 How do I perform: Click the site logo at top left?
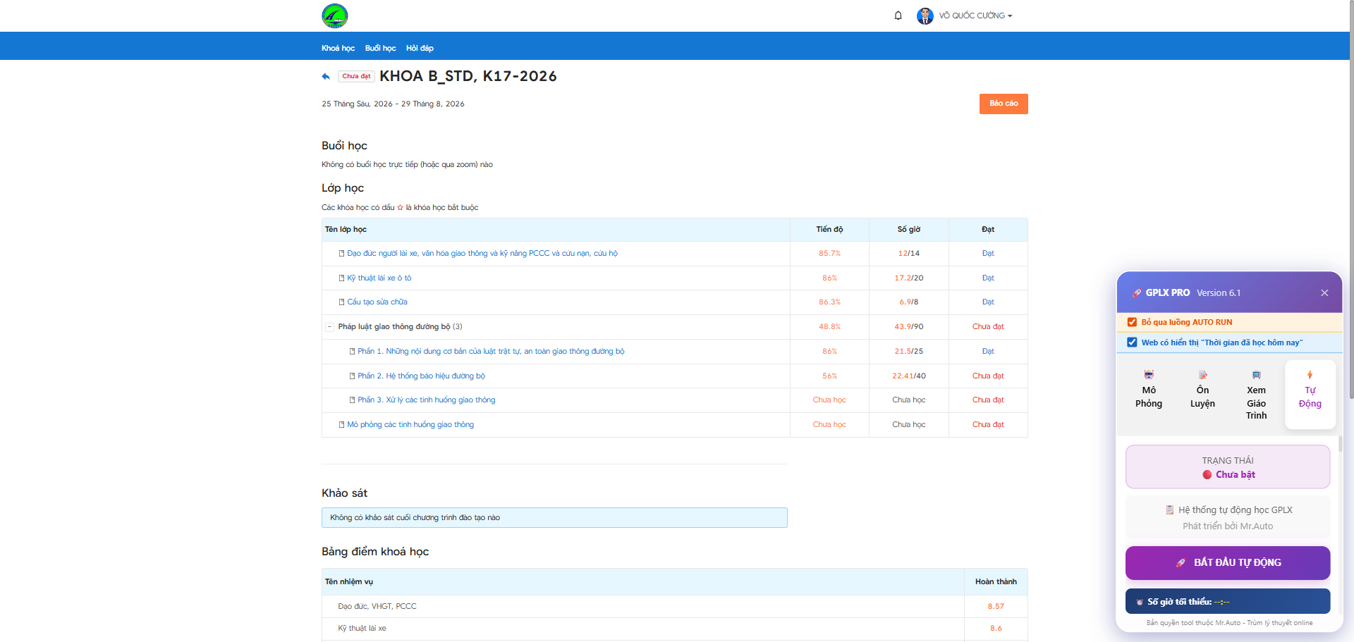tap(335, 16)
